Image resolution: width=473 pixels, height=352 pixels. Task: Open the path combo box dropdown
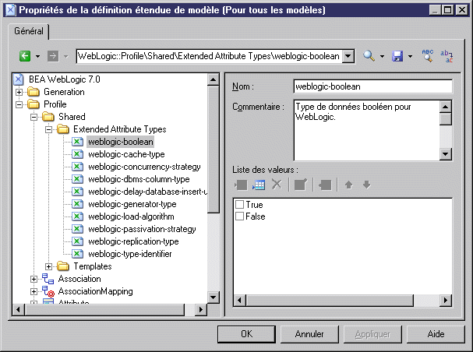coord(348,56)
